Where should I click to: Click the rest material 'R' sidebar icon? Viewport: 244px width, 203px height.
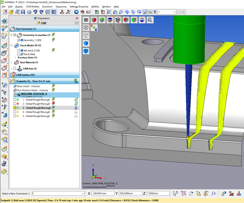(x=4, y=100)
